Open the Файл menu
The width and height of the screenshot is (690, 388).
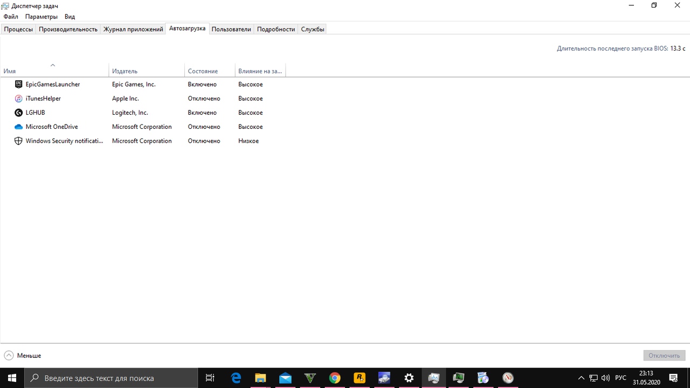[x=11, y=17]
